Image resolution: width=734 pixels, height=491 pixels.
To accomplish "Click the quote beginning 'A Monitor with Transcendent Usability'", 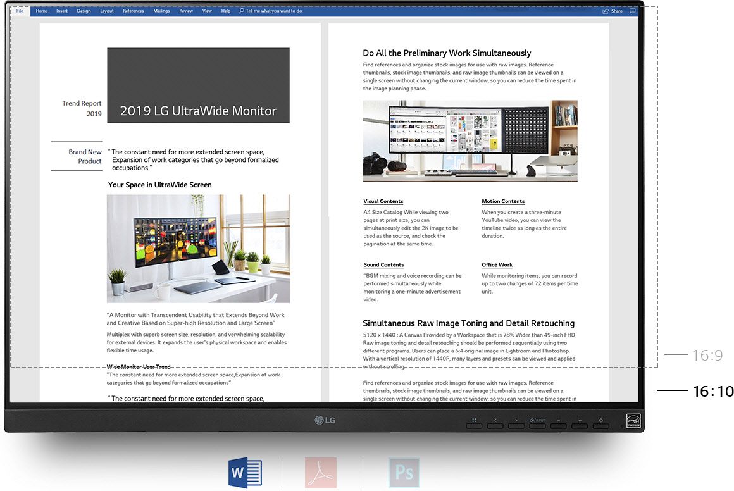I will [x=196, y=319].
